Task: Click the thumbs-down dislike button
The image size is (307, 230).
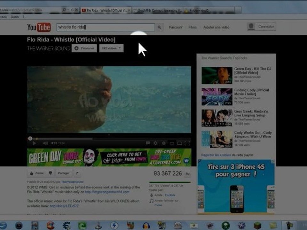Action: [51, 173]
